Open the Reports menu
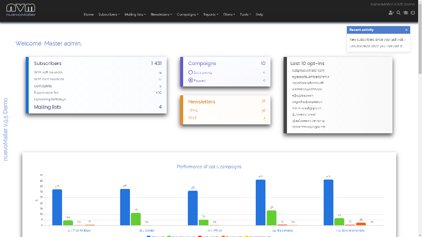 coord(211,14)
